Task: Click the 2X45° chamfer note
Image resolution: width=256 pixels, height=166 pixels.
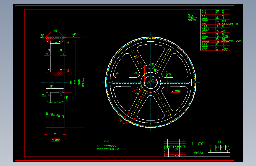Action: 193,17
